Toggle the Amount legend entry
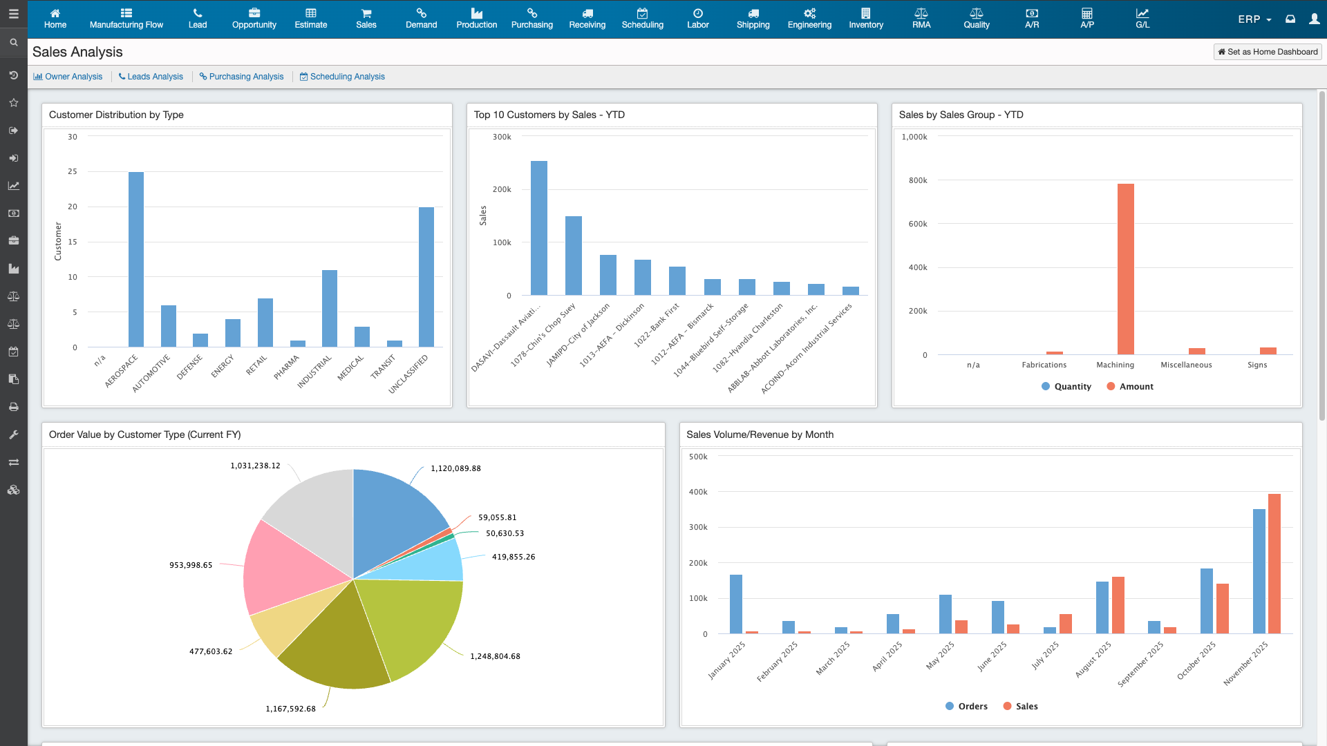This screenshot has height=746, width=1327. (x=1129, y=386)
